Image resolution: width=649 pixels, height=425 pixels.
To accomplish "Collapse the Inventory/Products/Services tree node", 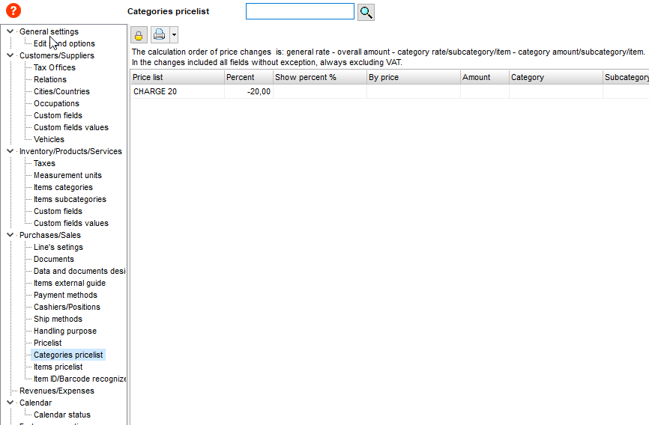I will click(x=10, y=151).
